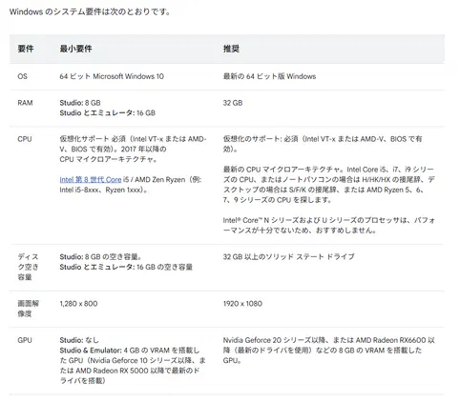Click the RAM row label
This screenshot has width=460, height=402.
(25, 103)
